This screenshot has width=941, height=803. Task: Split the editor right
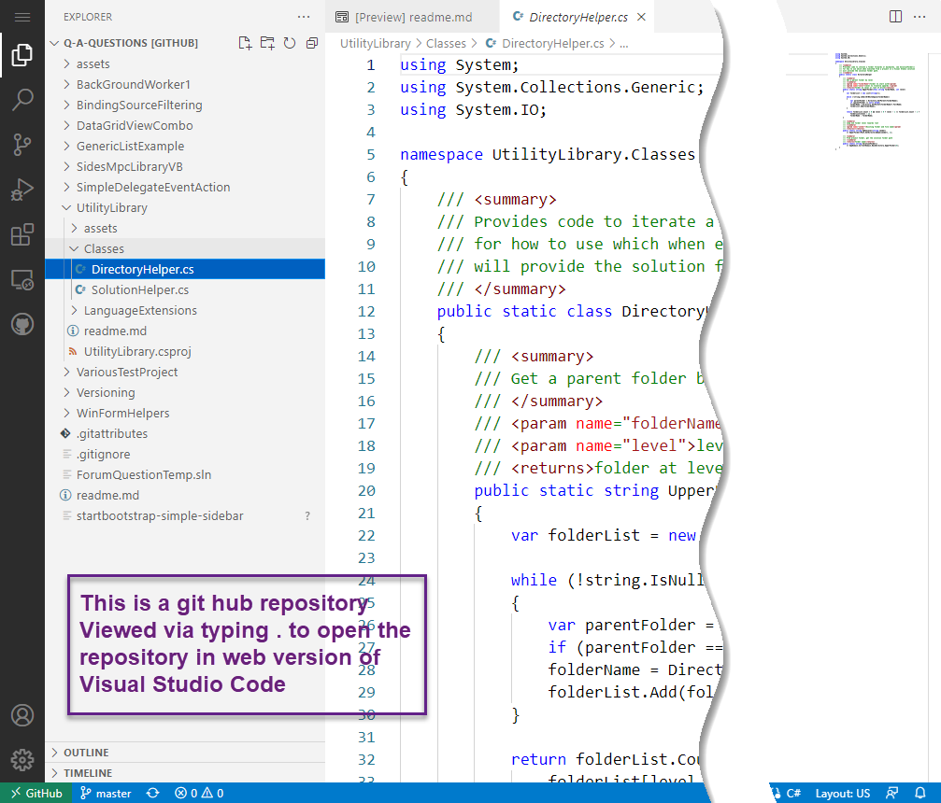click(895, 17)
